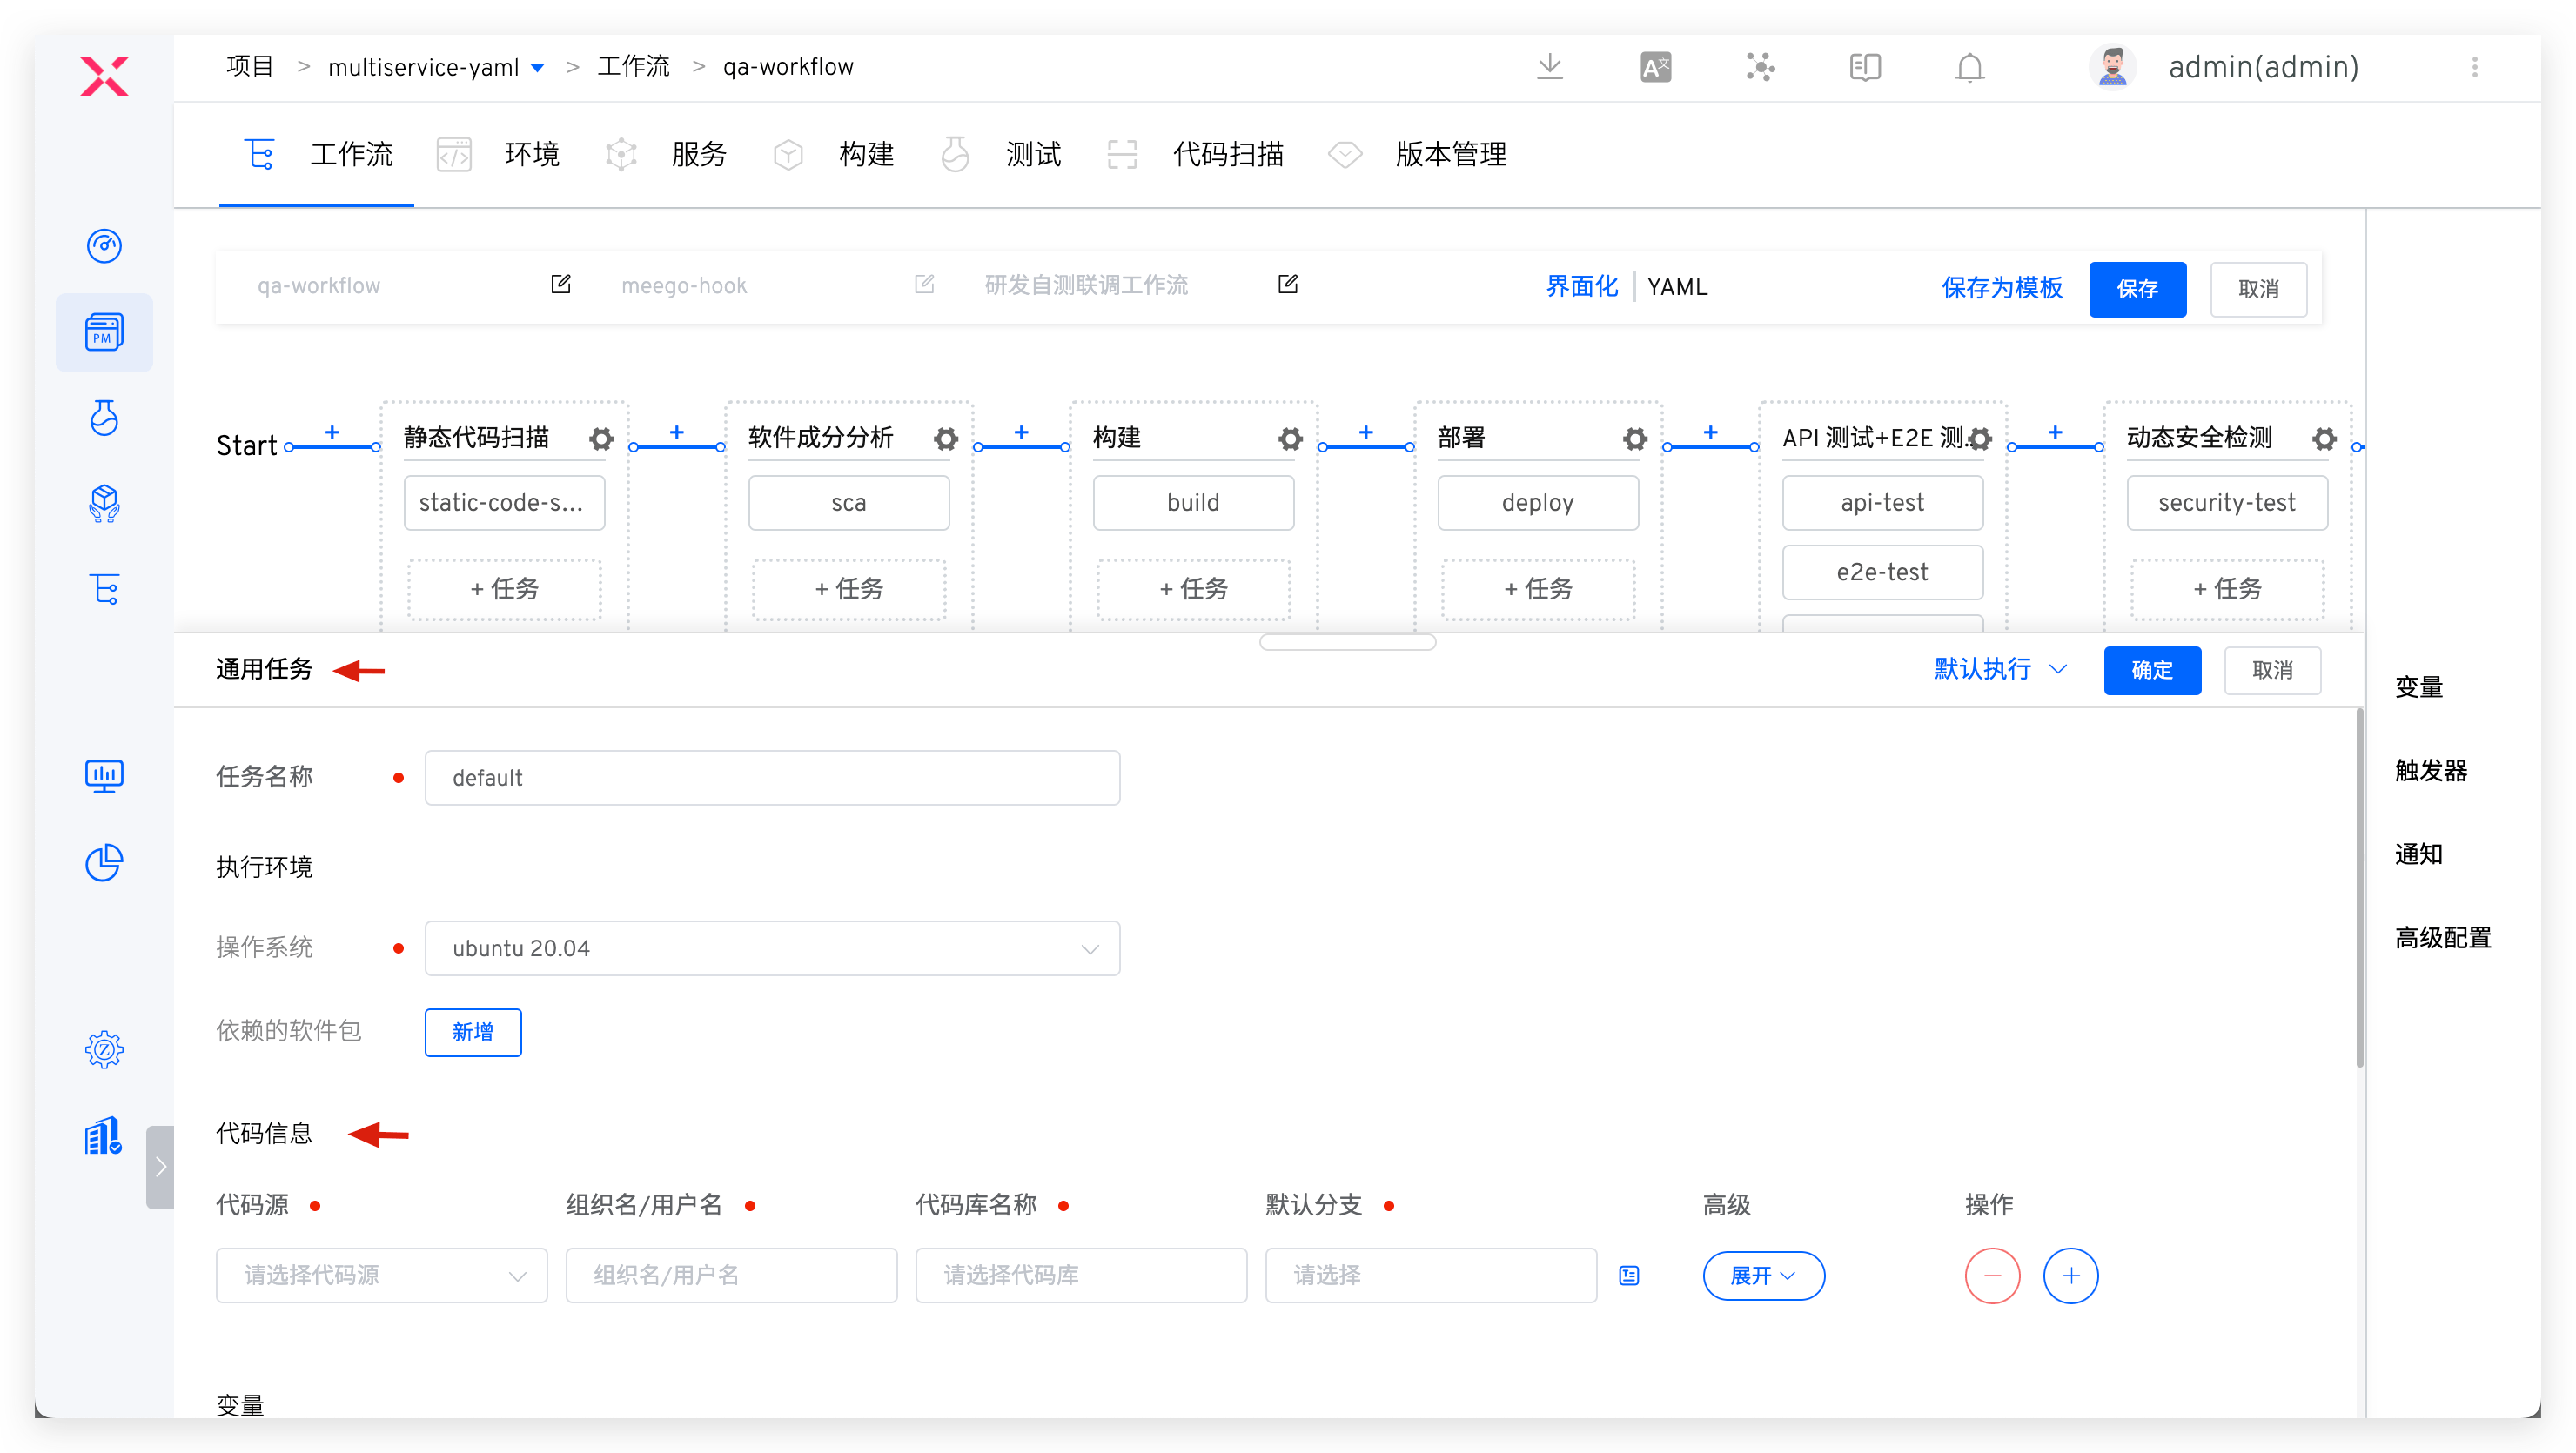Open the language translation icon
Screen dimensions: 2576x1453
click(1655, 67)
